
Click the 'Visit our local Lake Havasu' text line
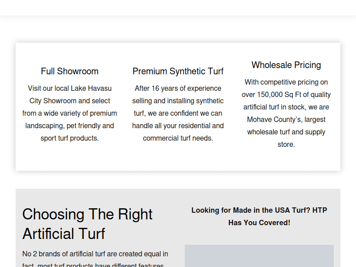[x=70, y=88]
